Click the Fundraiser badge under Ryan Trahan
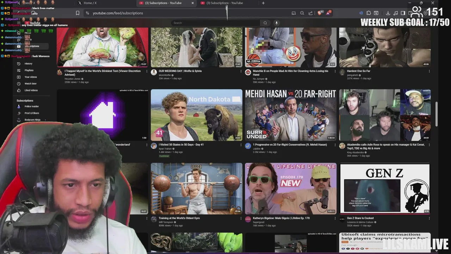The width and height of the screenshot is (451, 254). coord(164,156)
